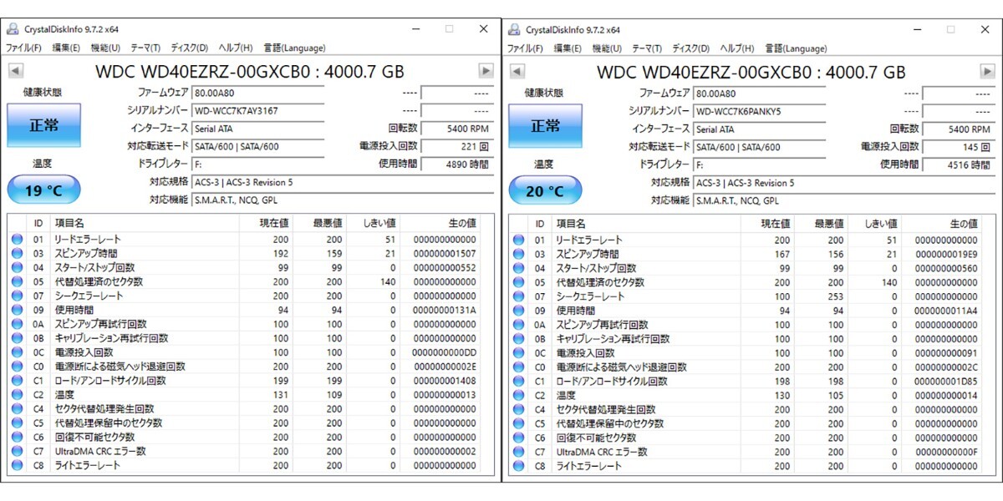Click status dot for 回復不可能セクタ数 in right window
This screenshot has width=1003, height=501.
(x=518, y=438)
